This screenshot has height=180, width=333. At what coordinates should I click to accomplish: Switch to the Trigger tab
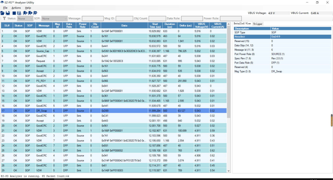click(x=258, y=24)
